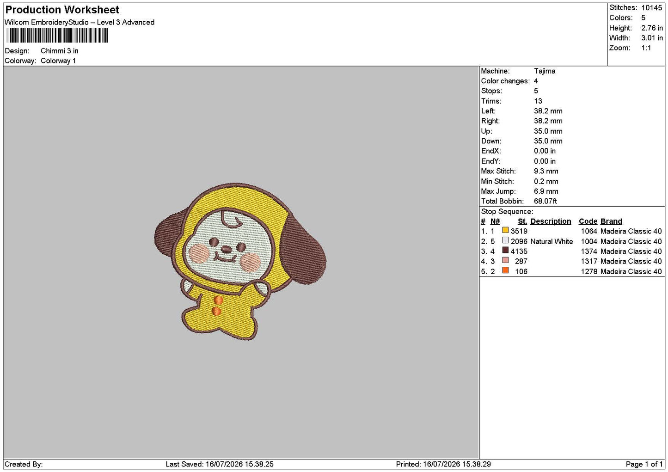Click the thread code 1064

589,231
